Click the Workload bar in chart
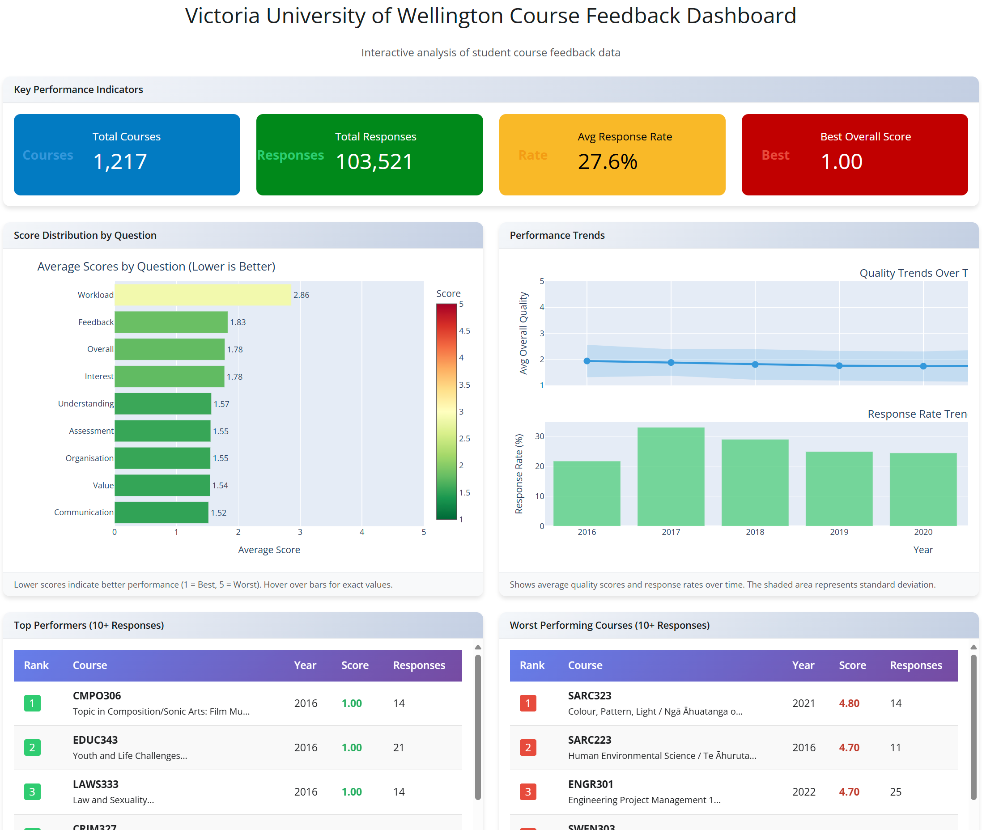 point(203,295)
